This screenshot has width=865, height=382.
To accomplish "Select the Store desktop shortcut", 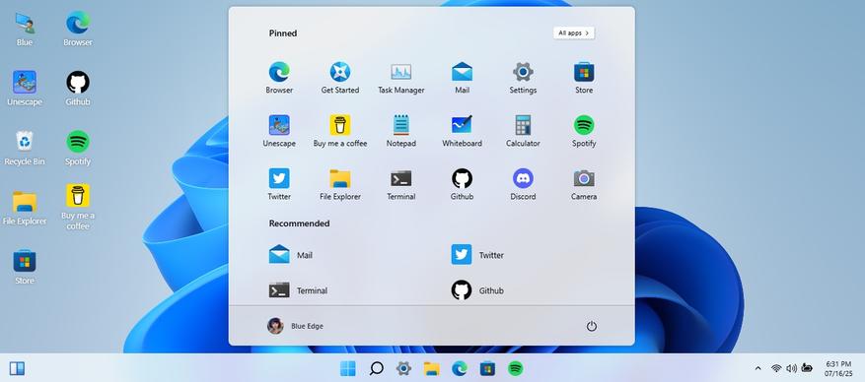I will (25, 267).
